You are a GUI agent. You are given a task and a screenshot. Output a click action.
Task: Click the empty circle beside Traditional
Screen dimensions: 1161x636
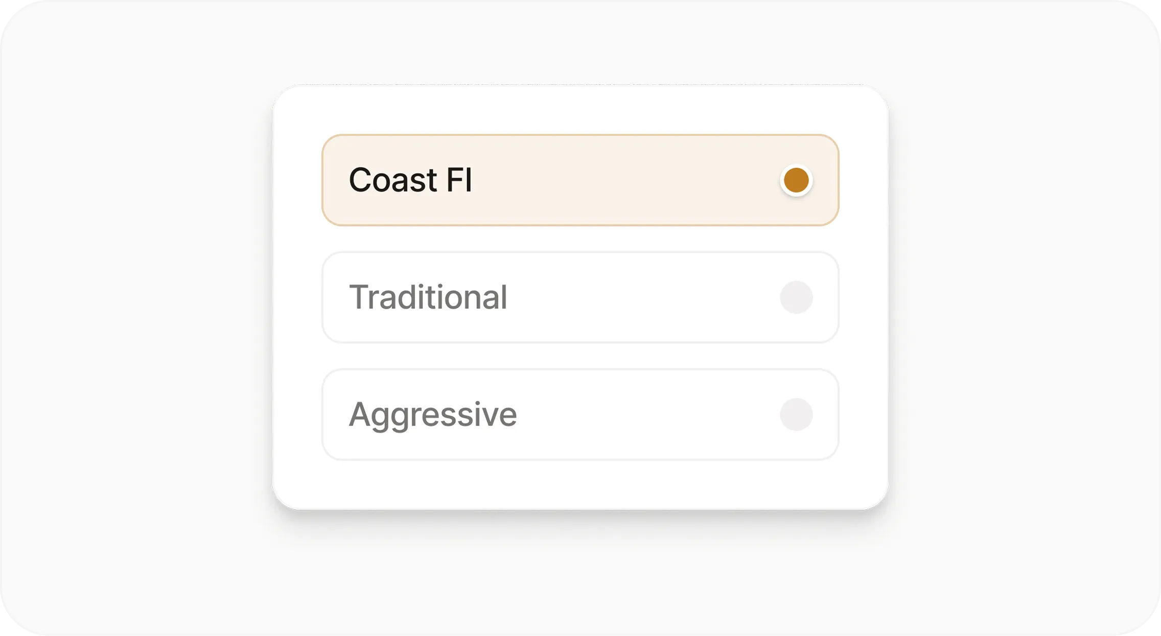click(797, 297)
